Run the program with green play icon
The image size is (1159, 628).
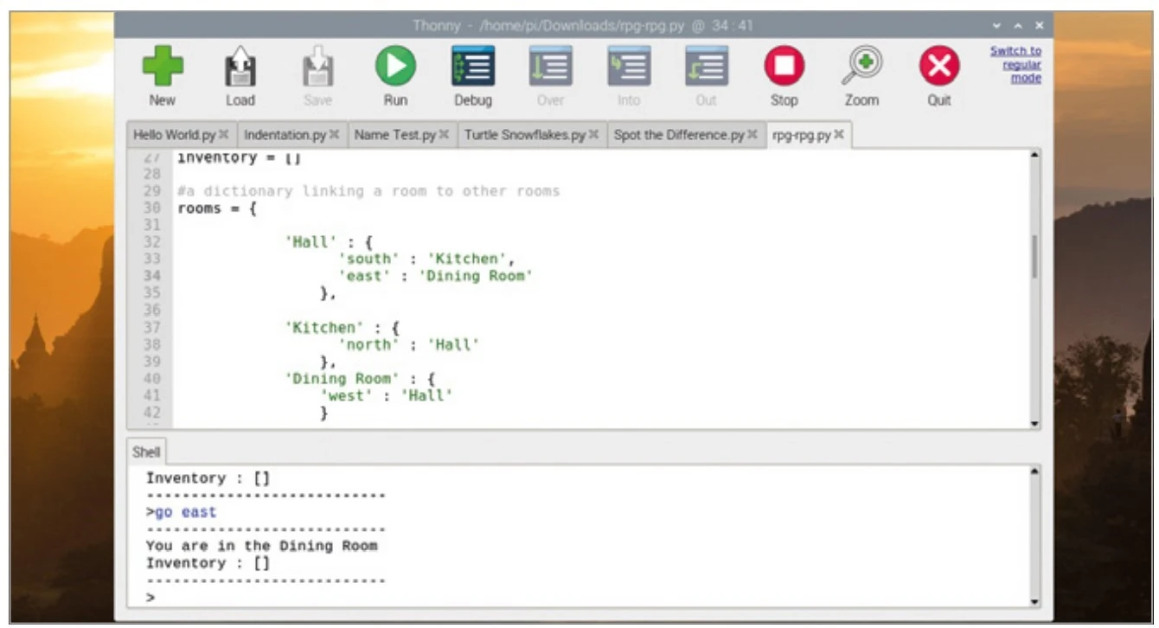pos(395,67)
